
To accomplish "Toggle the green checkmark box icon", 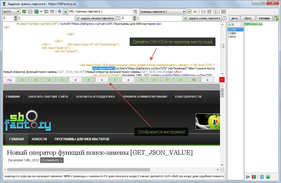I will click(189, 12).
